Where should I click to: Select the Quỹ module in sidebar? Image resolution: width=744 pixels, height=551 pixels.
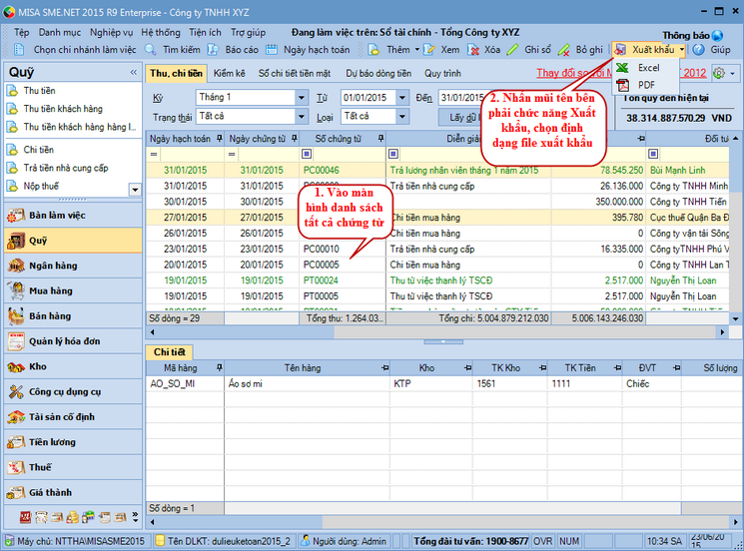point(73,241)
